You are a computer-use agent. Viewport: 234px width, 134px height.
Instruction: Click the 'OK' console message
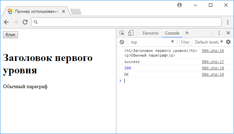tap(126, 74)
